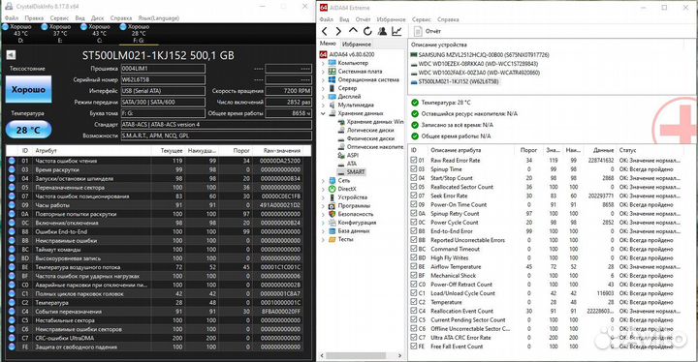Click the serial number field W62L6T5B

pos(163,79)
